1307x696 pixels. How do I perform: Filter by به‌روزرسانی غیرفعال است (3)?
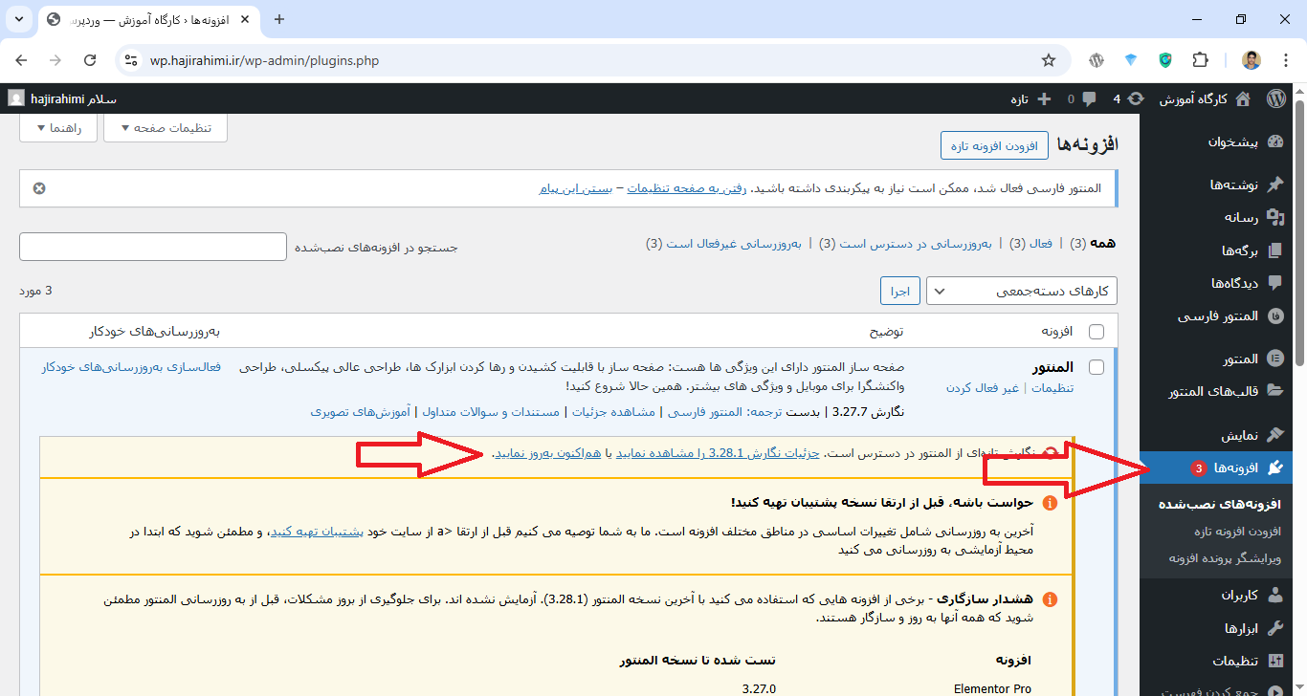[x=724, y=243]
